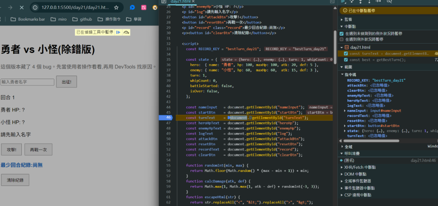Image resolution: width=438 pixels, height=206 pixels.
Task: Bookmark this page with the star icon
Action: [116, 8]
